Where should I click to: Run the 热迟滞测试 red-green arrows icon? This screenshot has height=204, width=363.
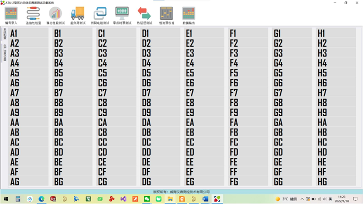point(145,16)
